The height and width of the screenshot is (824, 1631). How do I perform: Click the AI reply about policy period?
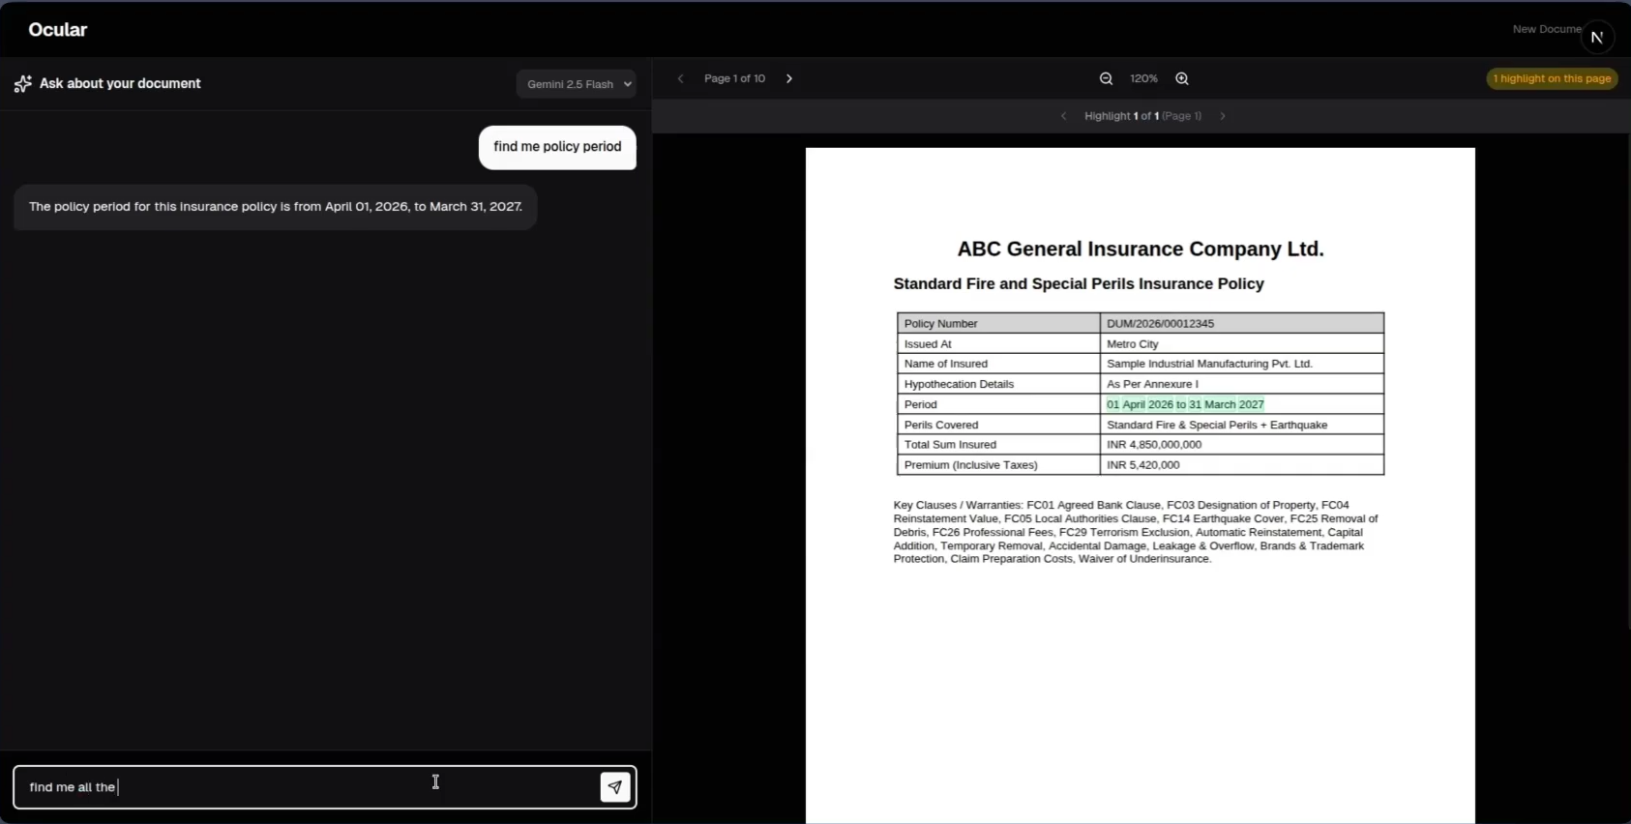[276, 207]
